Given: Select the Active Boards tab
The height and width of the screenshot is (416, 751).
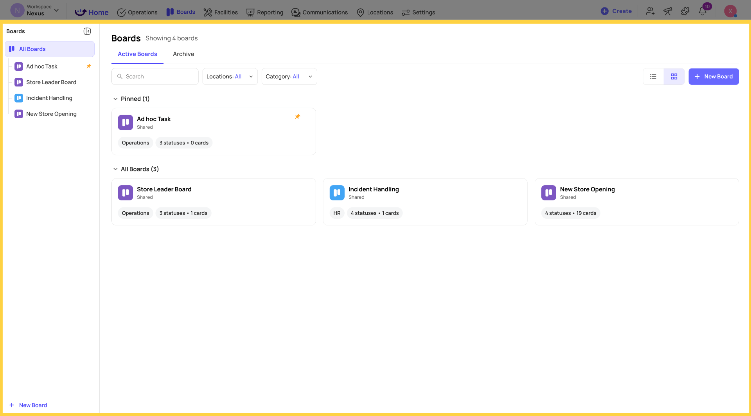Looking at the screenshot, I should pos(137,54).
